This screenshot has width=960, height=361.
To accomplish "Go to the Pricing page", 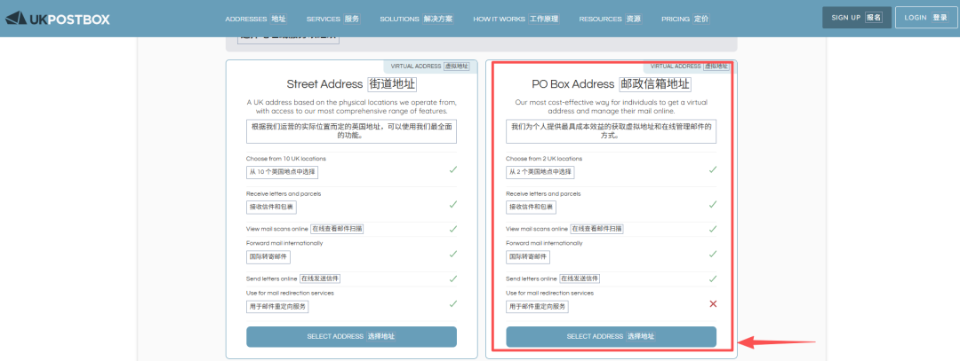I will (684, 19).
